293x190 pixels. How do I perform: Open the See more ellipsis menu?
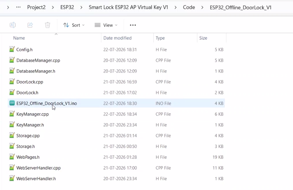pos(133,25)
